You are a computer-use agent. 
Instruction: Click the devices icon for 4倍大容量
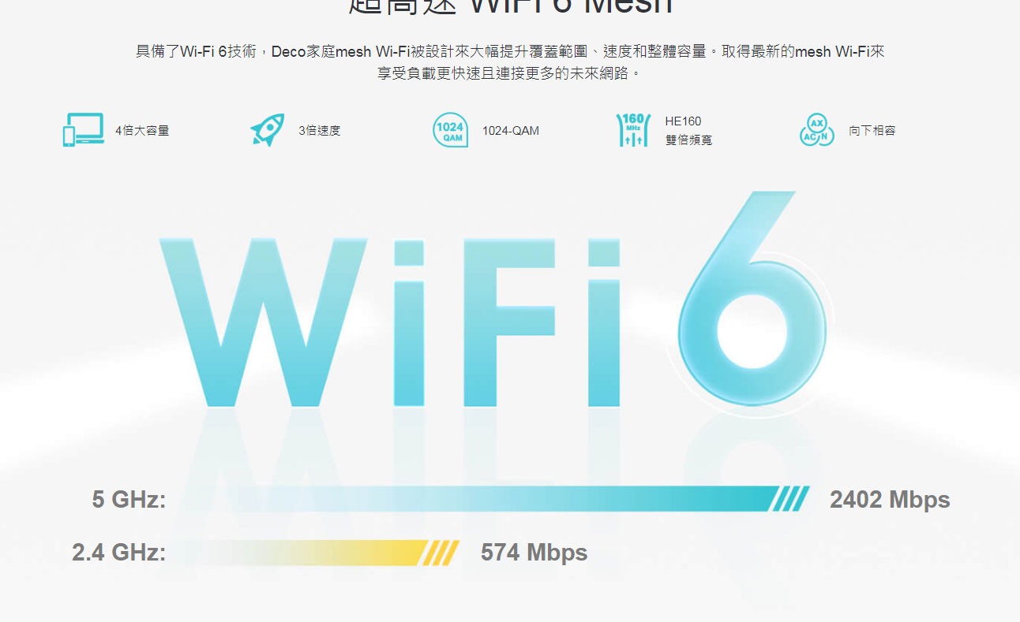point(83,130)
